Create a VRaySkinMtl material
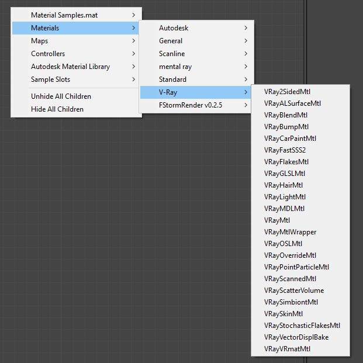Image resolution: width=363 pixels, height=363 pixels. (300, 314)
